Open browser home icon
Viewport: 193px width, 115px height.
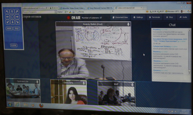181,7
